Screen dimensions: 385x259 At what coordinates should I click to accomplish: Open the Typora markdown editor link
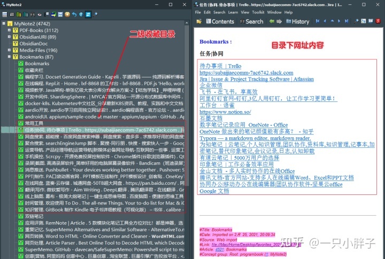tap(255, 138)
